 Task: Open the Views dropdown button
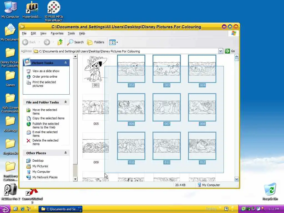[x=113, y=42]
